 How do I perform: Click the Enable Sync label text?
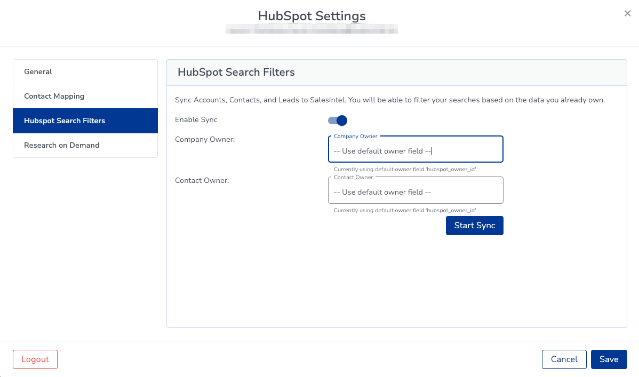click(x=196, y=120)
